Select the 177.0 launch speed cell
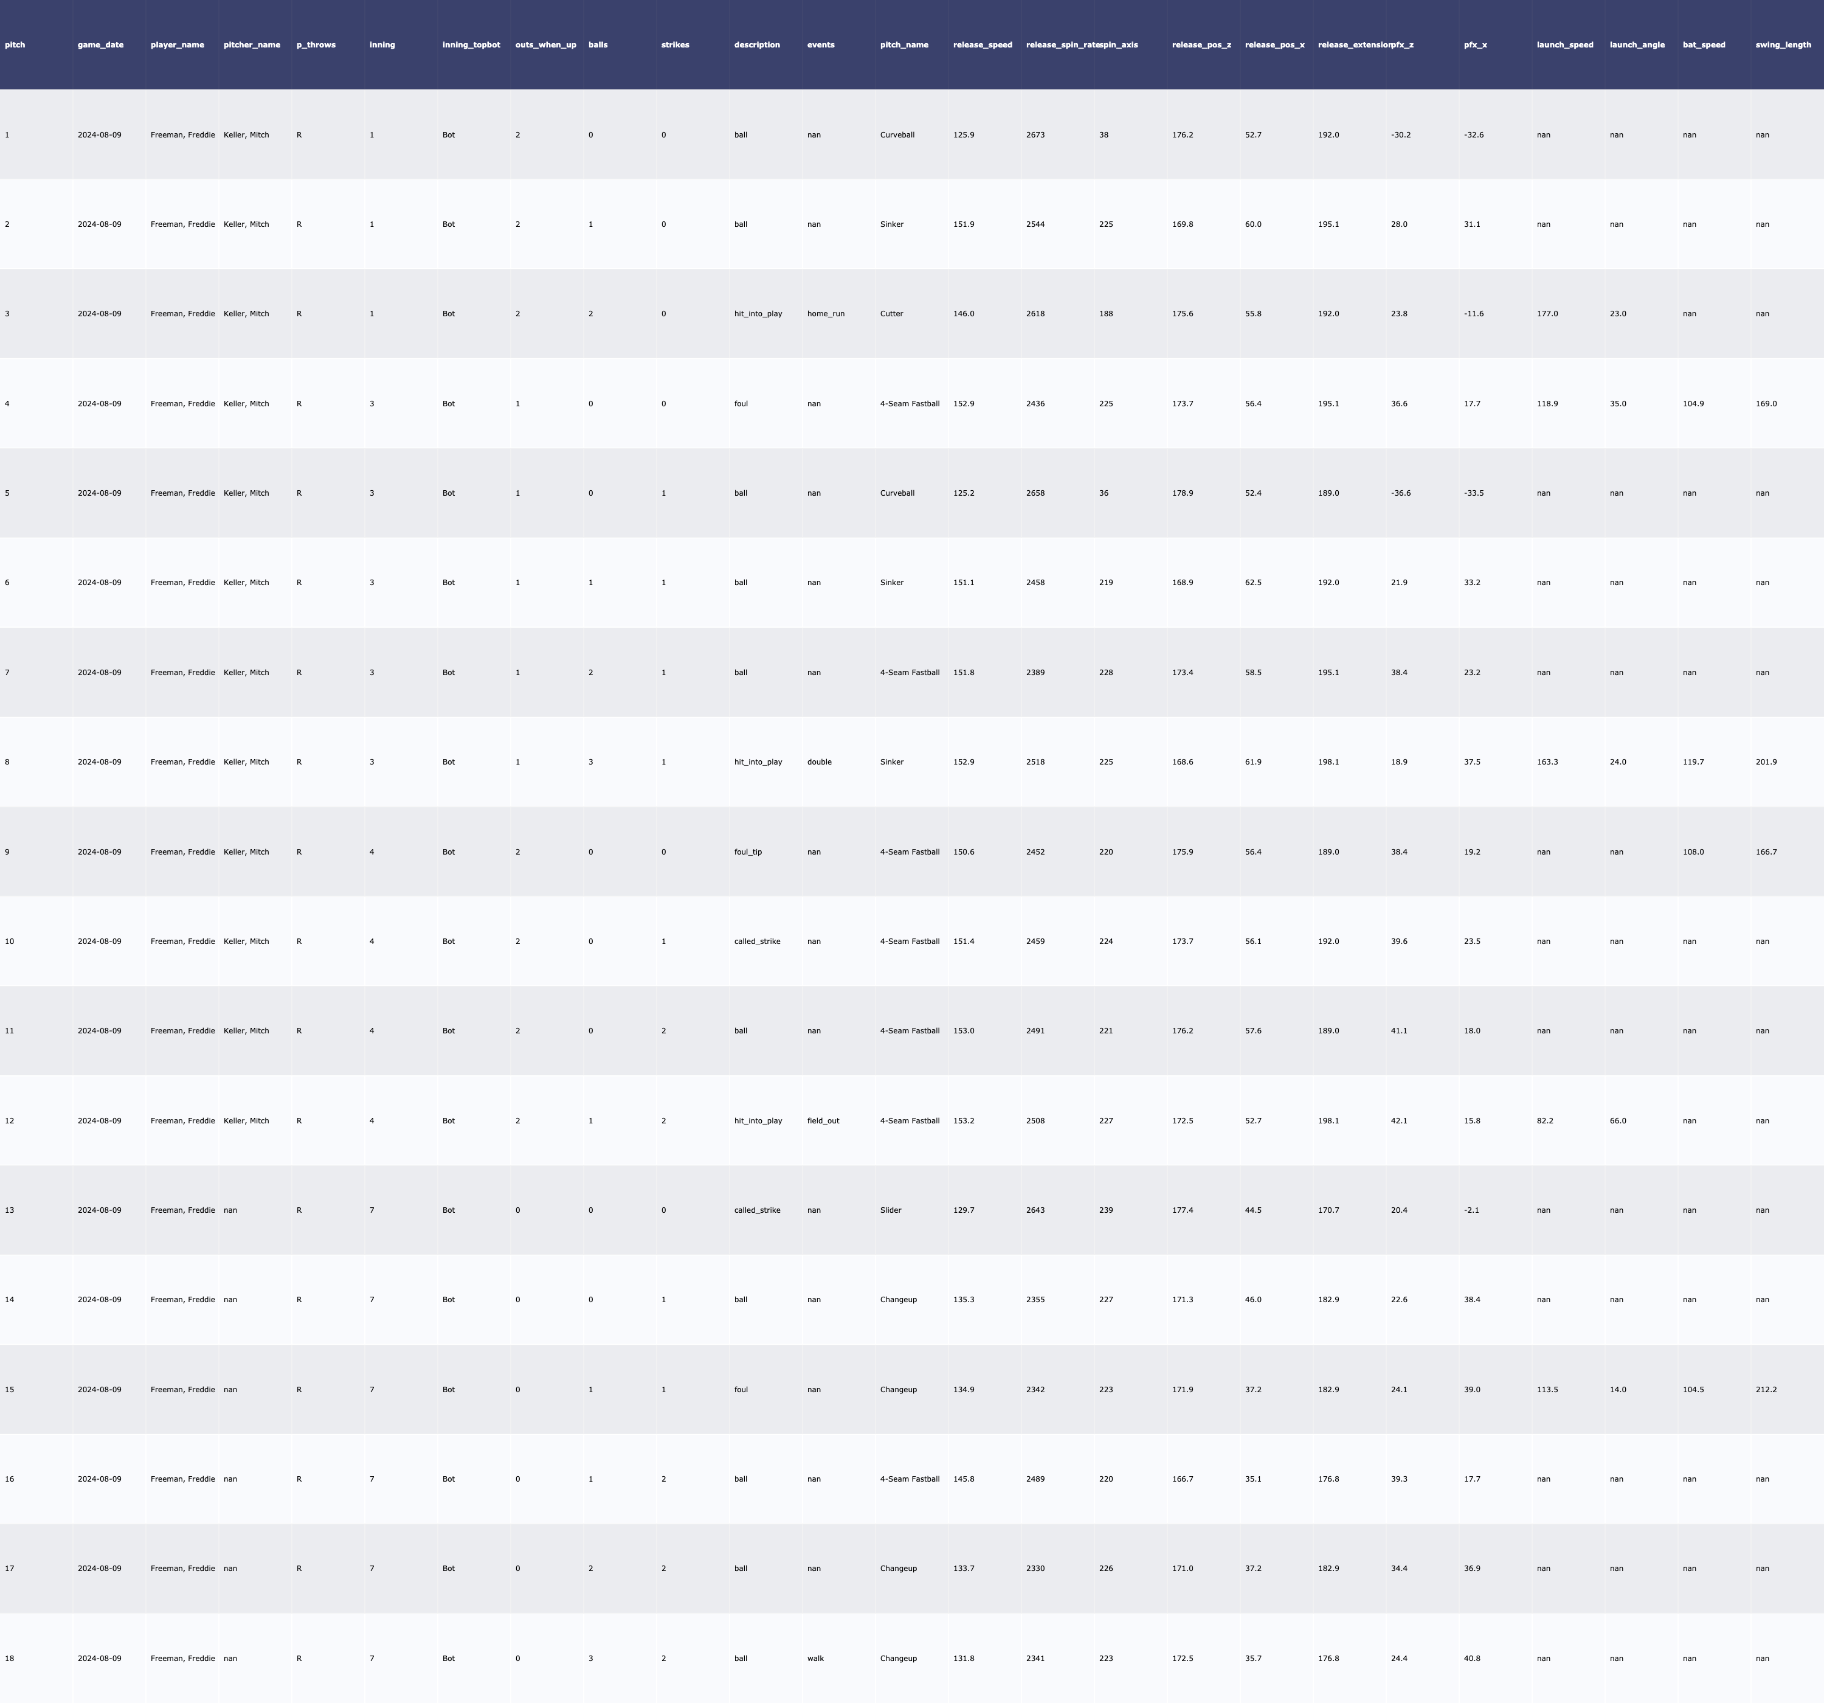1824x1703 pixels. click(x=1547, y=314)
